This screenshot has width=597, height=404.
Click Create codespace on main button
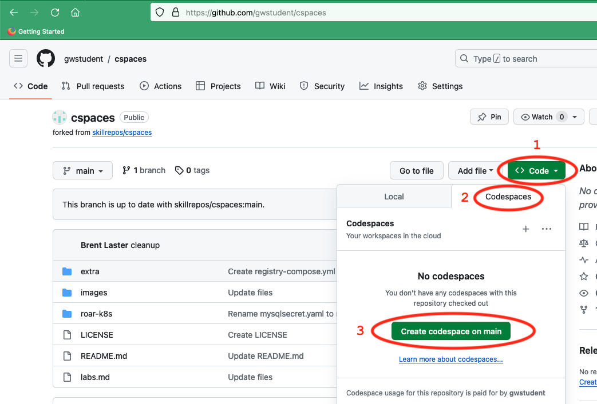pos(451,331)
